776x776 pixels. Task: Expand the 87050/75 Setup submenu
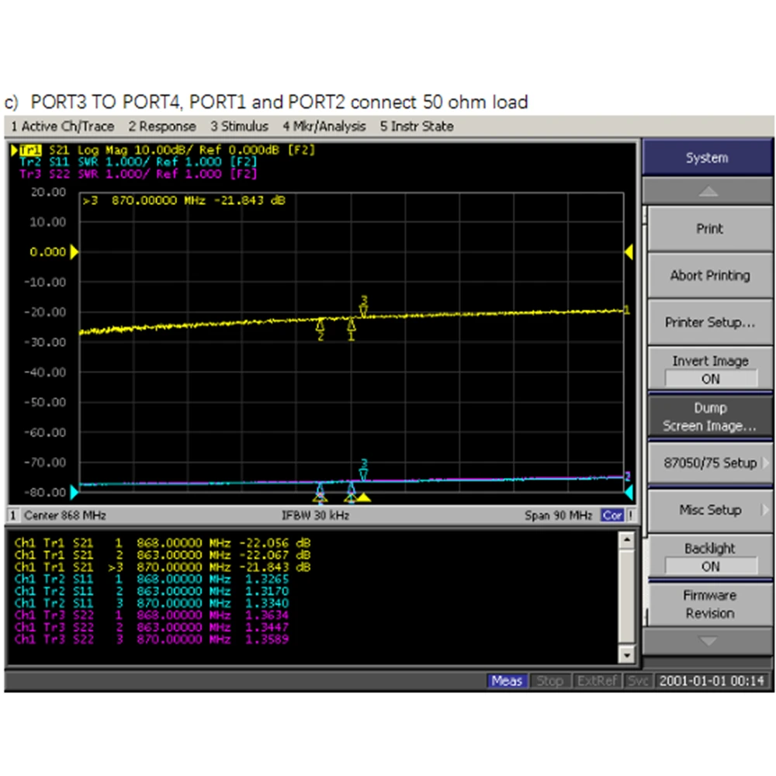(x=710, y=463)
